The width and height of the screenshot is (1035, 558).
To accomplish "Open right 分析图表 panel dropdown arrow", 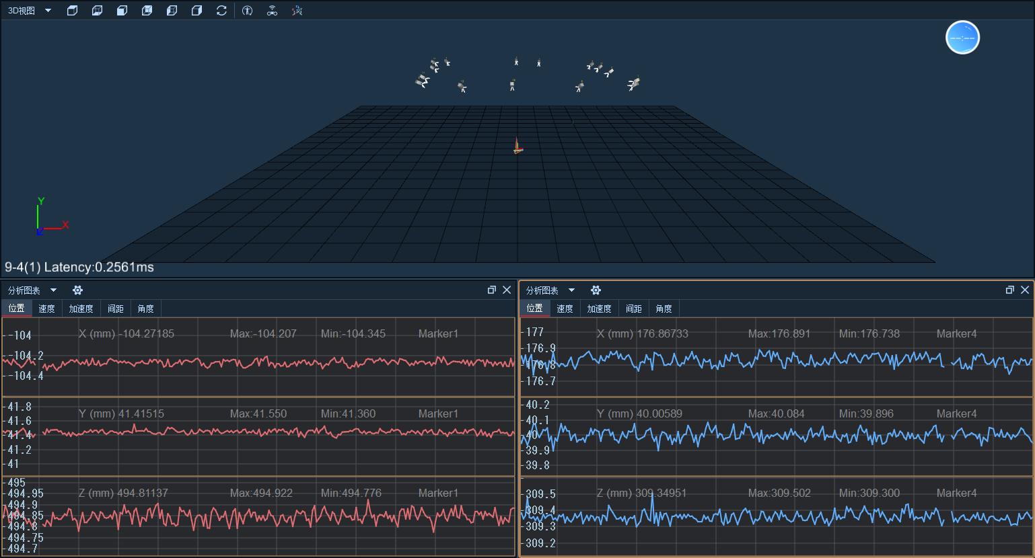I will coord(572,290).
